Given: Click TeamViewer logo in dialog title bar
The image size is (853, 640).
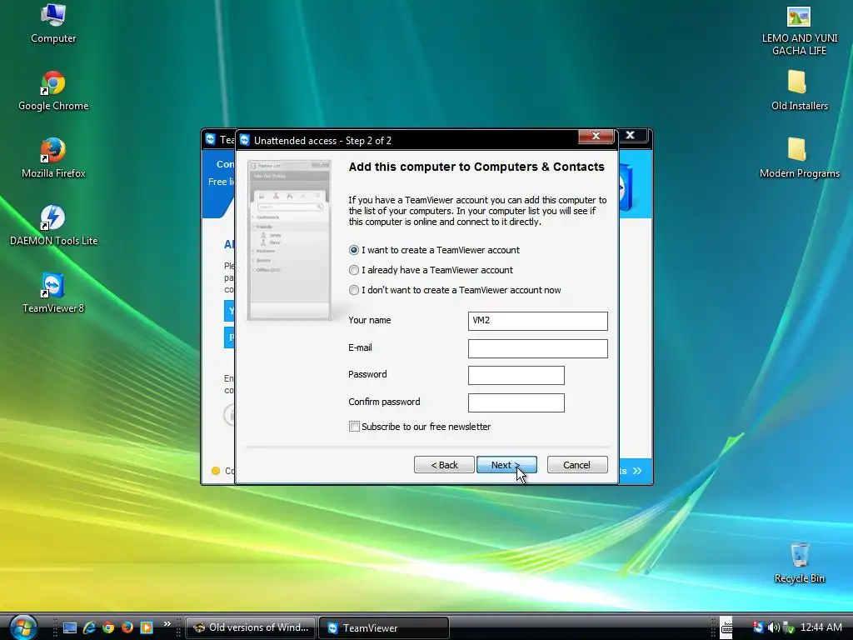Looking at the screenshot, I should pos(245,140).
